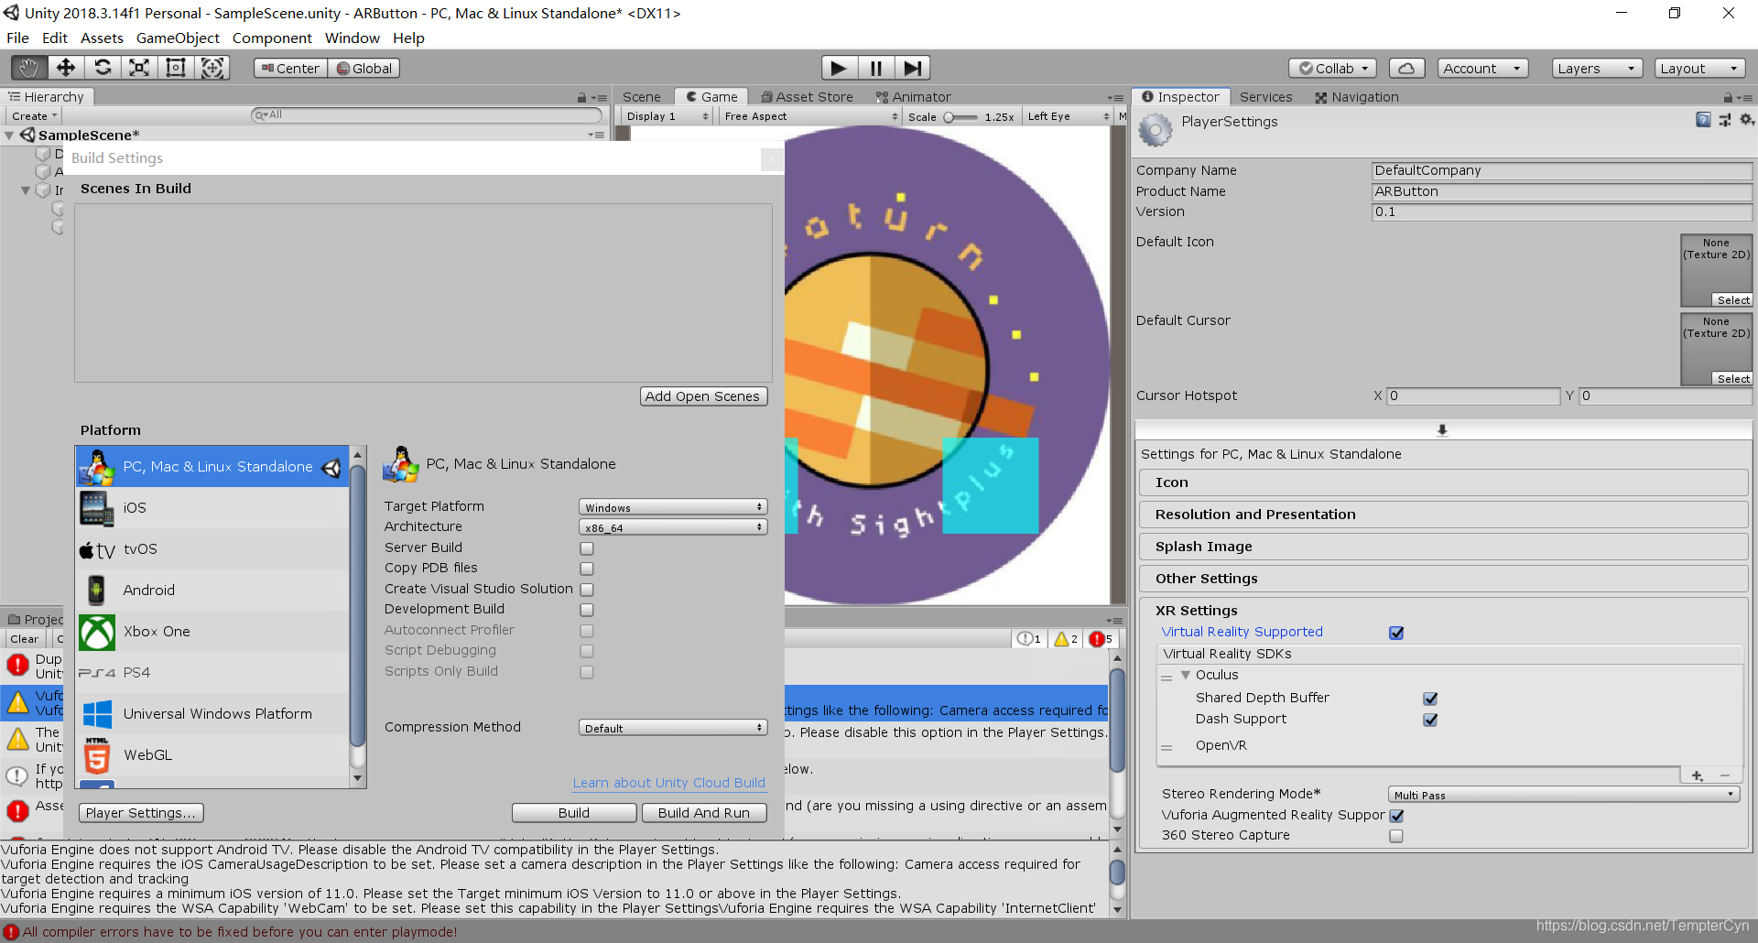Click the Step forward button

pos(912,68)
